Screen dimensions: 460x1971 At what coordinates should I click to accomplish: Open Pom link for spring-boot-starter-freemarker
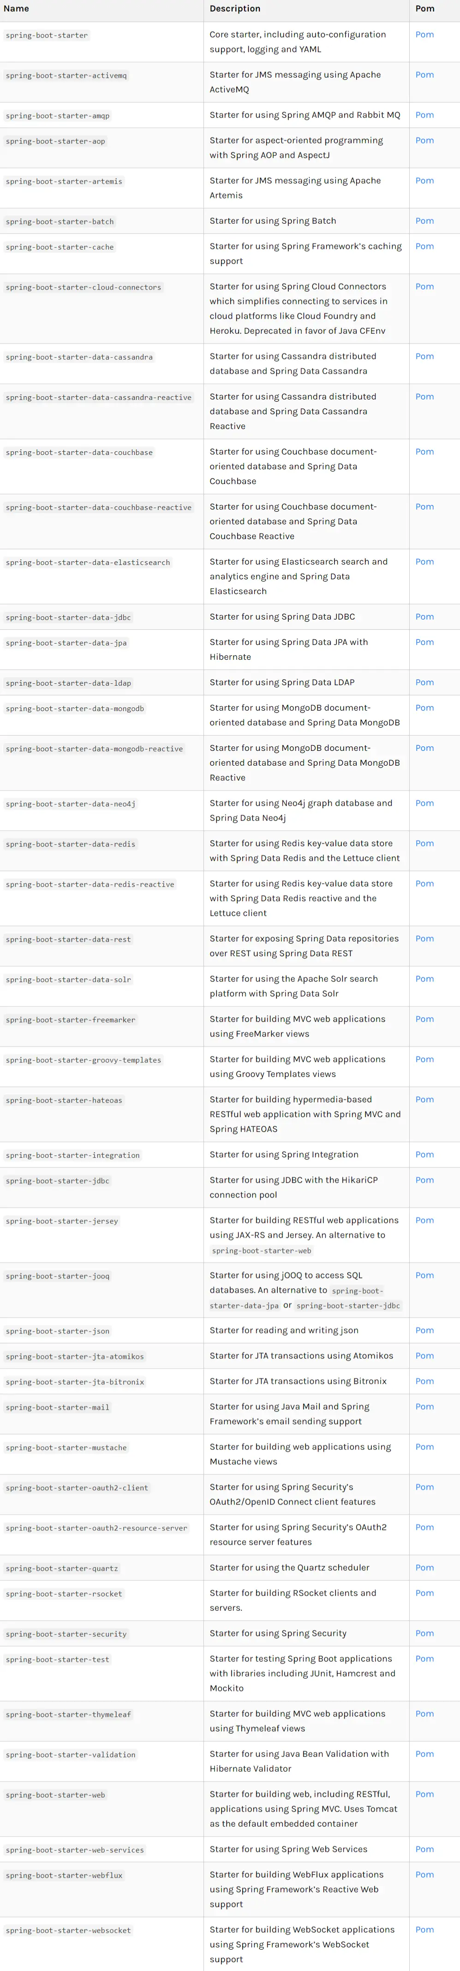click(424, 1019)
